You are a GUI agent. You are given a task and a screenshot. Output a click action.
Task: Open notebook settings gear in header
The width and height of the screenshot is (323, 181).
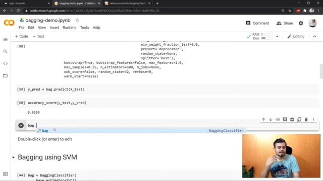coord(301,23)
